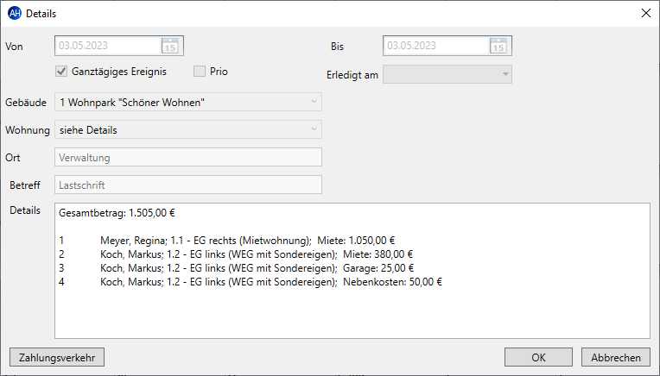Enable the Prio checkbox
The width and height of the screenshot is (660, 376).
pos(199,72)
